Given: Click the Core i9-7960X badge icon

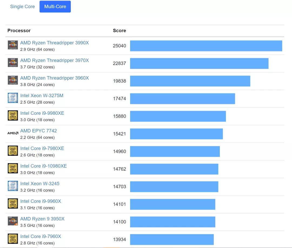Looking at the screenshot, I should pyautogui.click(x=13, y=239).
